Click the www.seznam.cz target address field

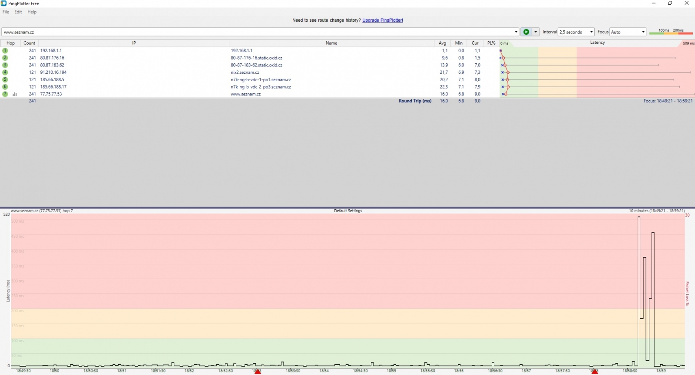click(256, 32)
